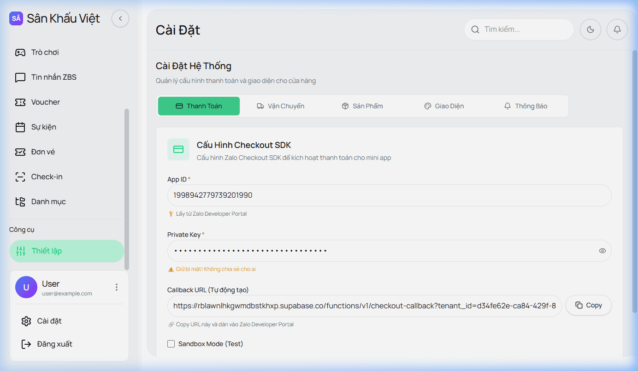Click Đăng xuất to log out
Viewport: 638px width, 371px height.
(54, 344)
